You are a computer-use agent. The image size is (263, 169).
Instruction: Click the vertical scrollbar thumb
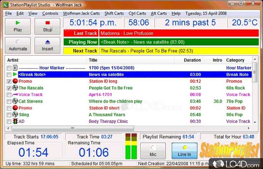(255, 72)
